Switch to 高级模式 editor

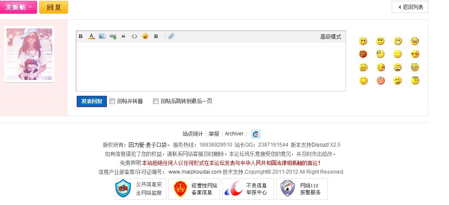coord(331,37)
